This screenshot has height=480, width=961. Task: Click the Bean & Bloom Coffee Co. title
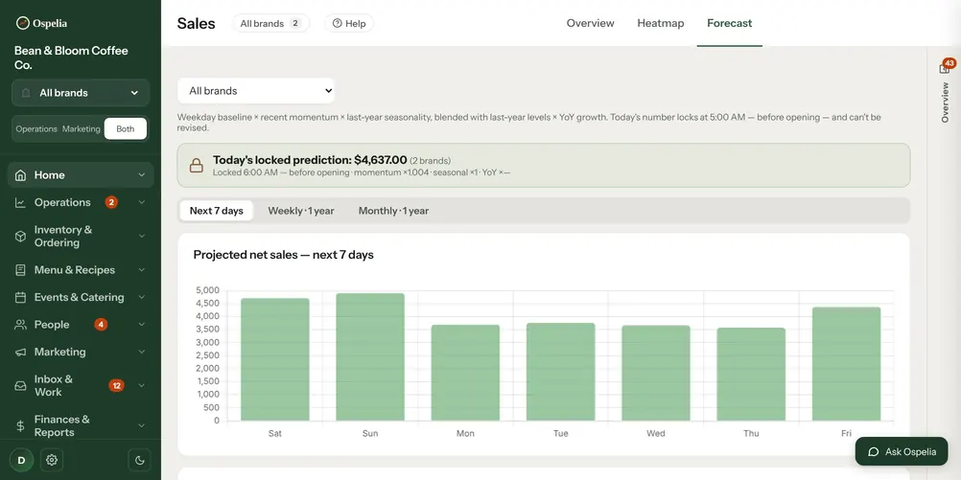point(71,57)
